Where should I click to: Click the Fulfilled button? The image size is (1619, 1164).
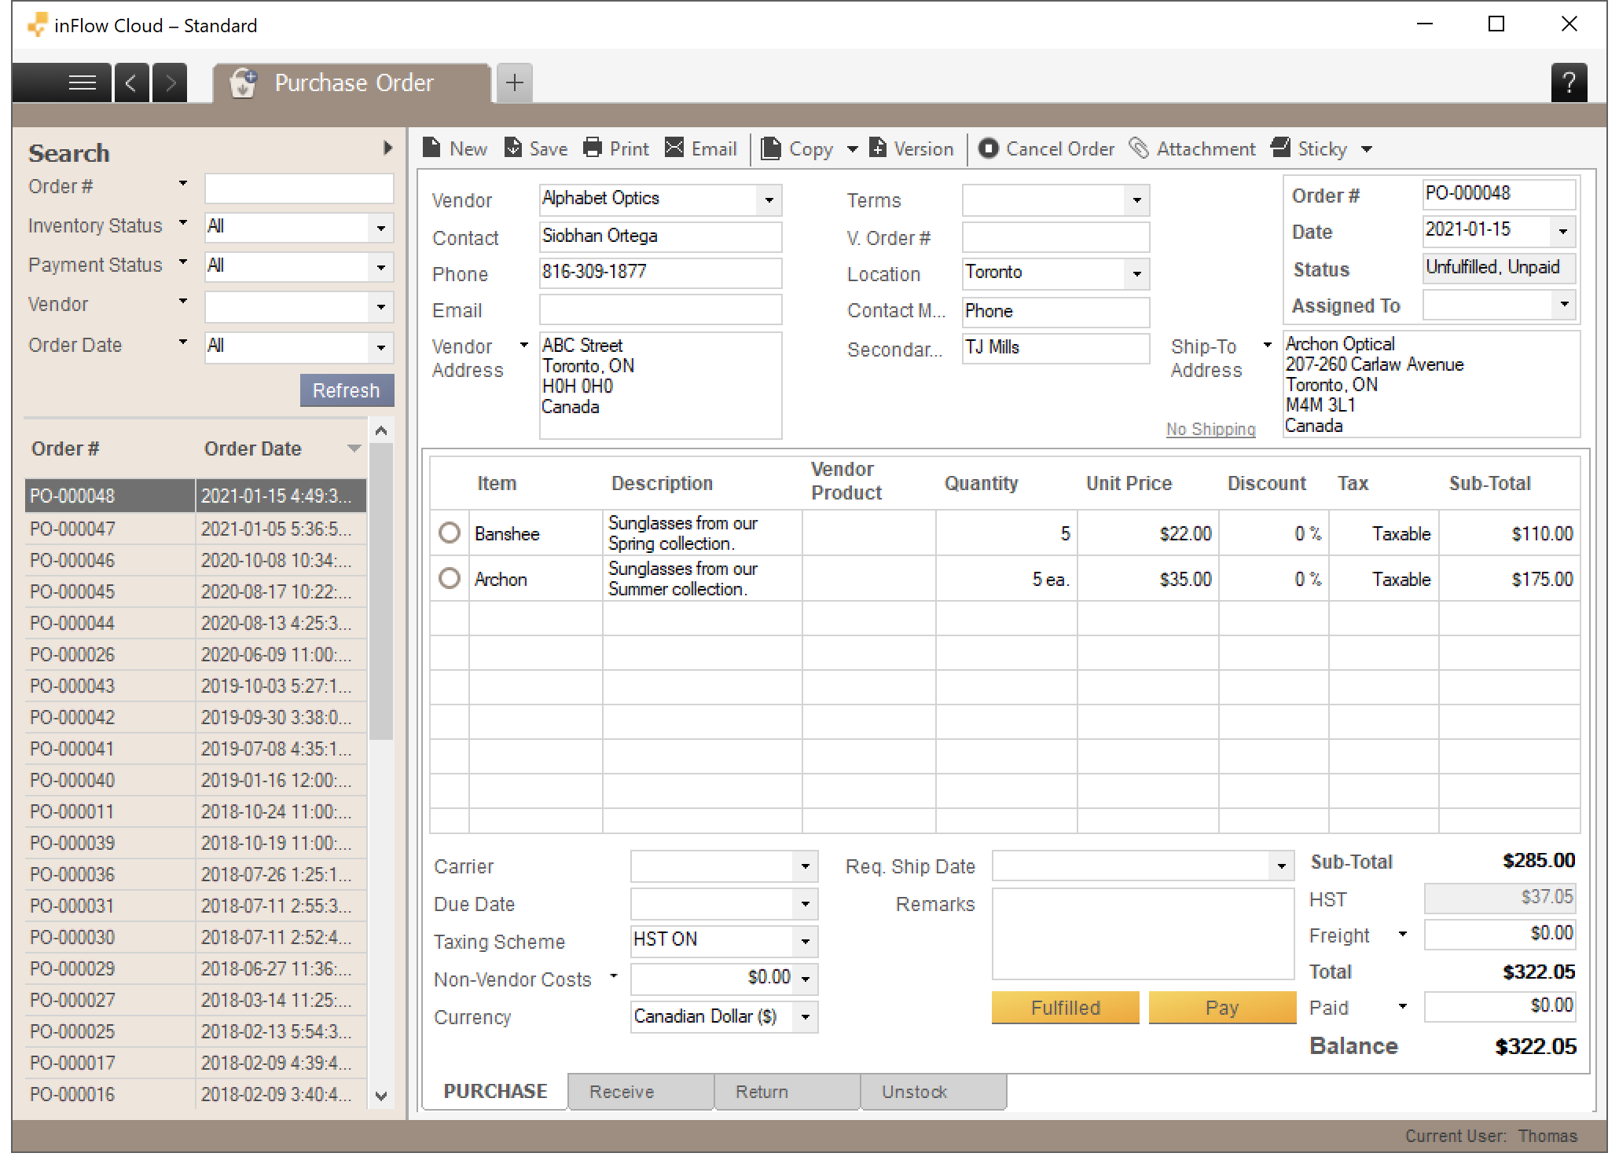pos(1066,1007)
